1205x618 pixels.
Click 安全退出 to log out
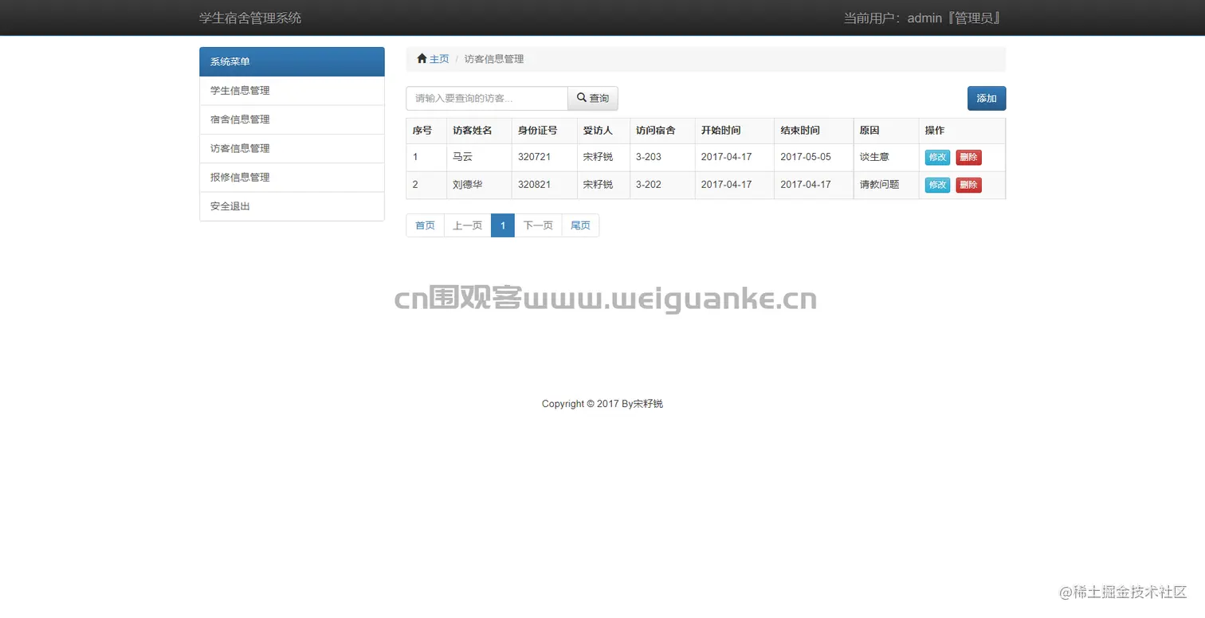pyautogui.click(x=292, y=206)
